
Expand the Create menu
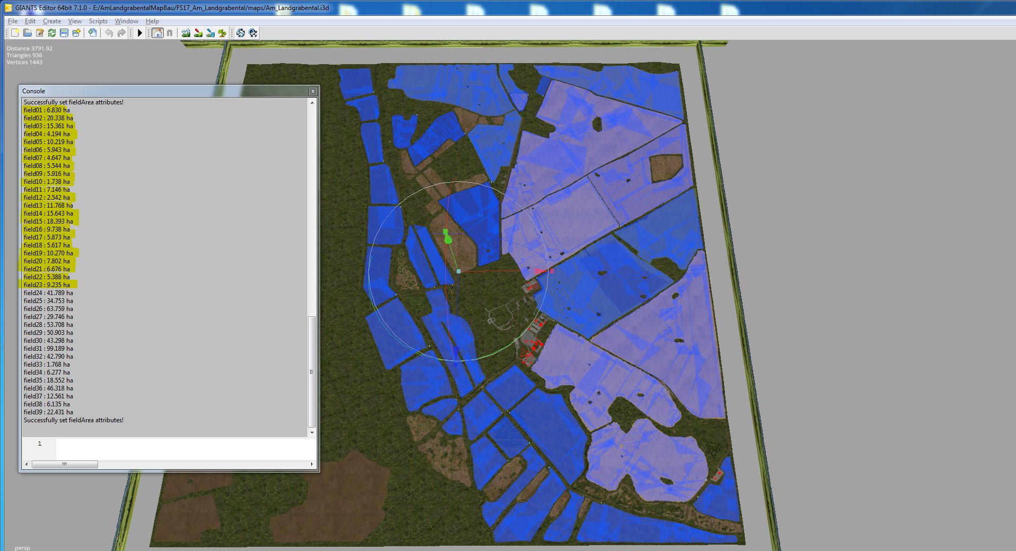51,21
